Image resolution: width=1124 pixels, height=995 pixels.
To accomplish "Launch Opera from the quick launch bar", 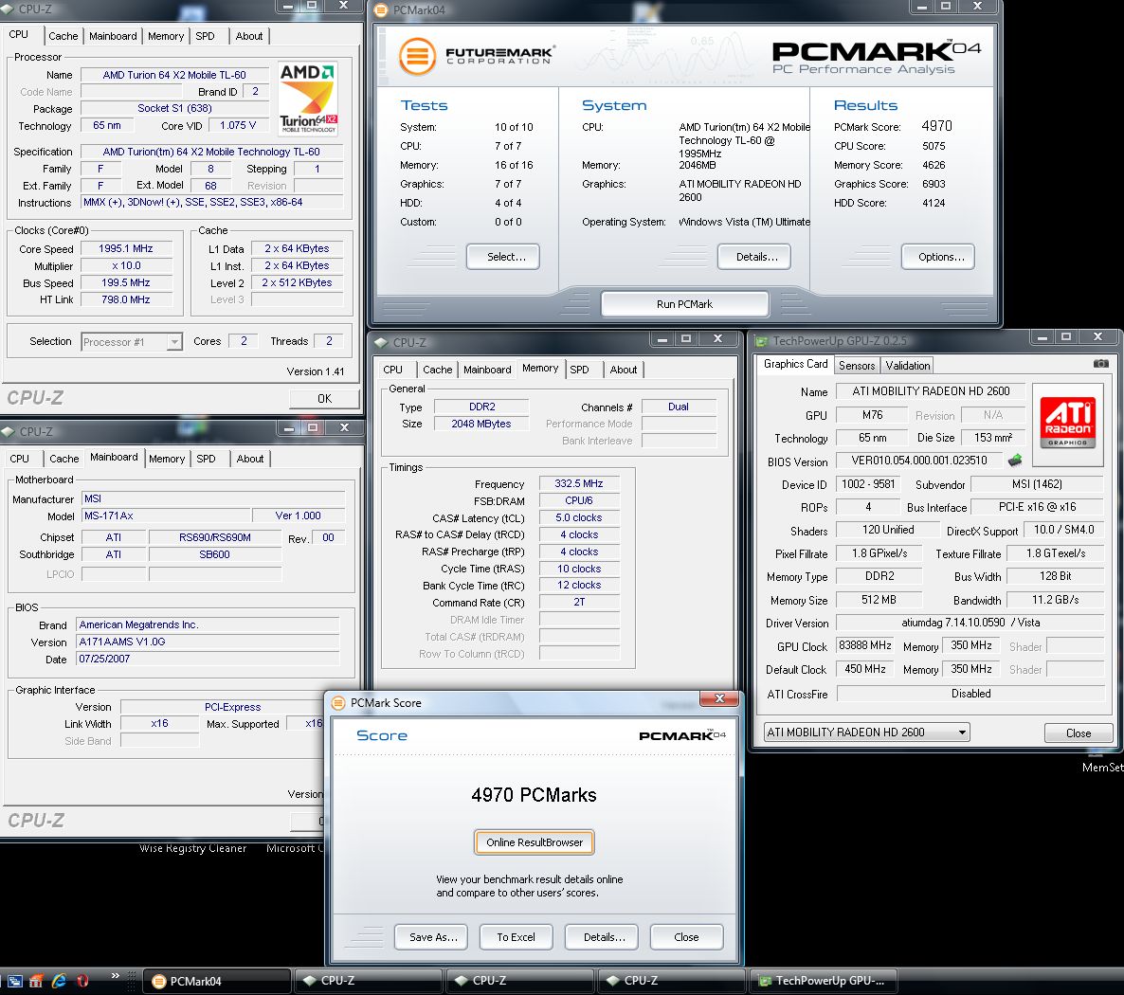I will [82, 981].
